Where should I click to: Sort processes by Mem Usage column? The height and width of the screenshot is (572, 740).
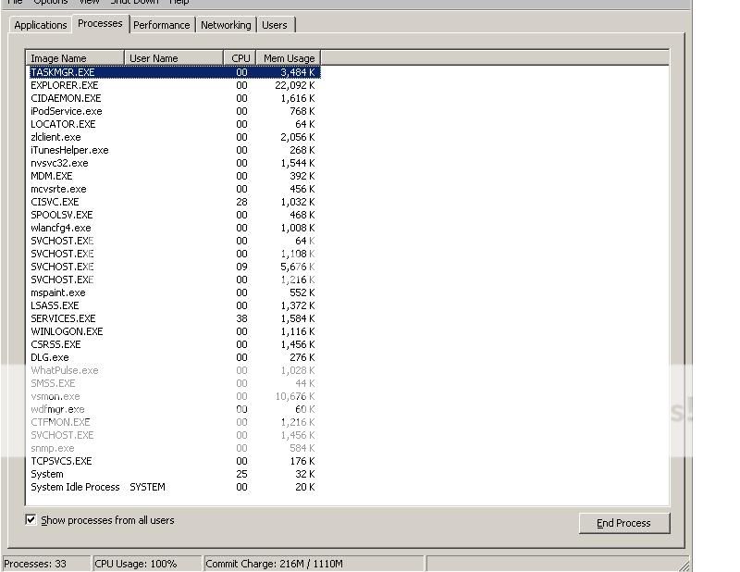tap(288, 58)
